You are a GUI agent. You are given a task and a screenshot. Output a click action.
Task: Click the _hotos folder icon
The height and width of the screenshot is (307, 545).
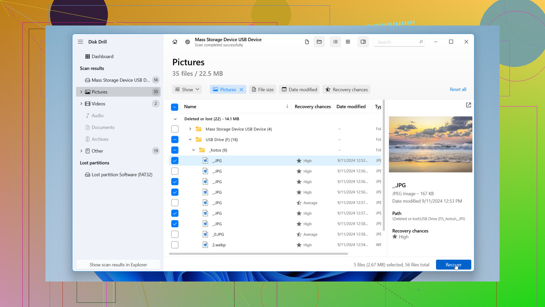click(202, 150)
